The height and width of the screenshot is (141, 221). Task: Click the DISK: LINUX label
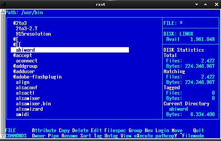[x=178, y=34]
